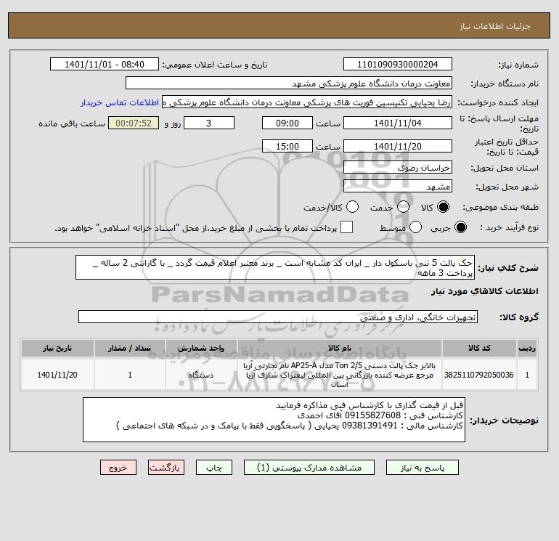Select the کالا radio button
This screenshot has width=559, height=541.
click(443, 207)
